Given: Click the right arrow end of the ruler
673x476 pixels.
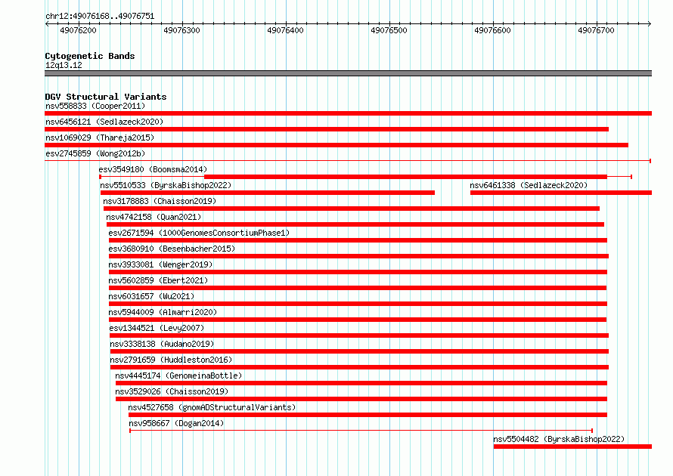Looking at the screenshot, I should pyautogui.click(x=650, y=23).
